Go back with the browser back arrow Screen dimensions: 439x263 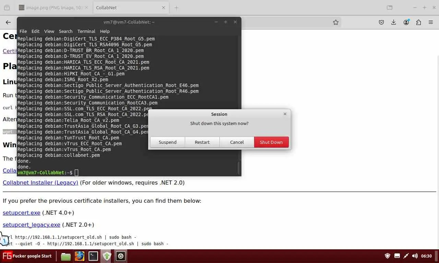pos(8,22)
